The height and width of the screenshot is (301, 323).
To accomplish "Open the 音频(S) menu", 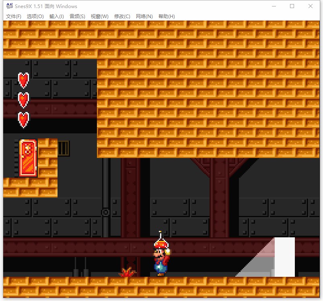I will point(77,16).
